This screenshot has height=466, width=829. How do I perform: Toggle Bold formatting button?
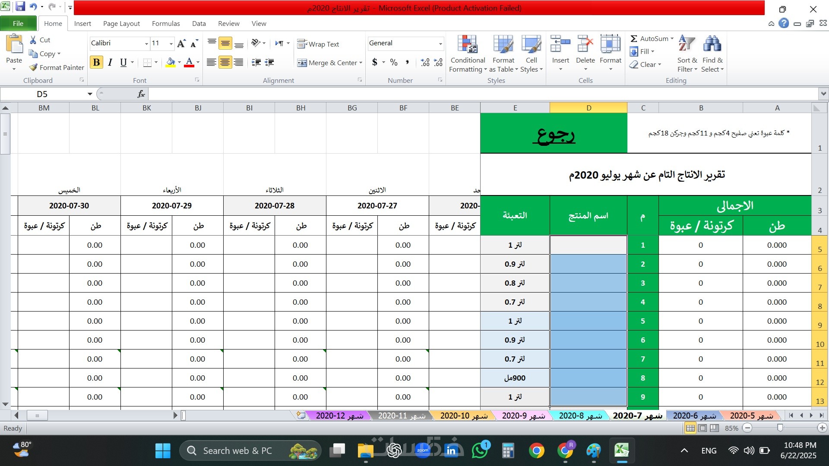pos(96,63)
